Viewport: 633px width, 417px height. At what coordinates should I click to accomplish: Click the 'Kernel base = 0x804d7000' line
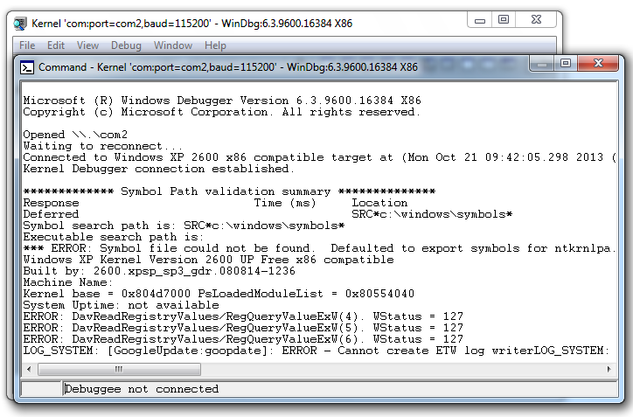[219, 294]
